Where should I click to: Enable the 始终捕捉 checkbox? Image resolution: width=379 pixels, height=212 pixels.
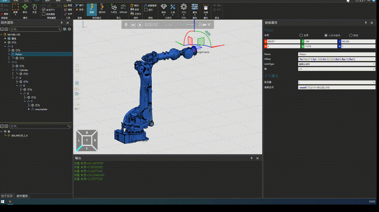[x=44, y=14]
